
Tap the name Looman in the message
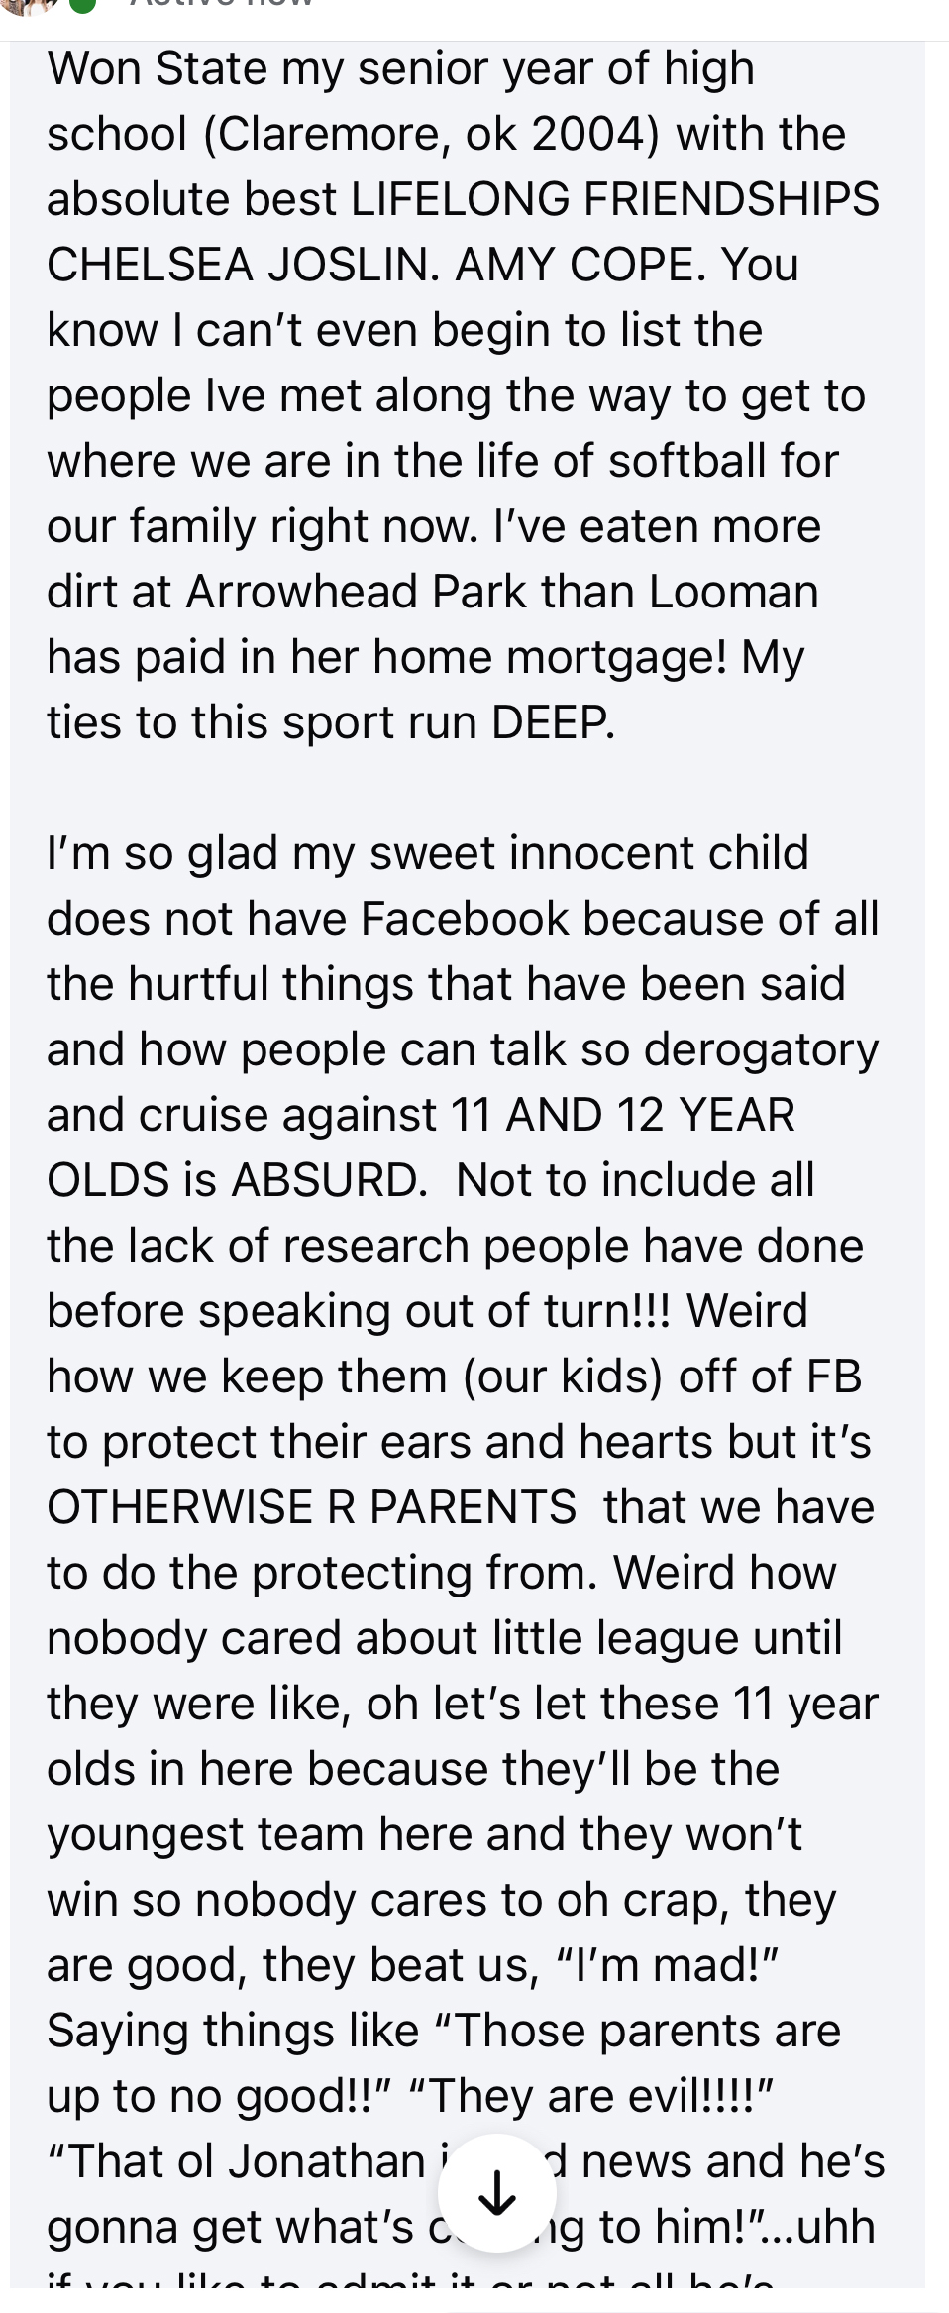click(x=734, y=592)
